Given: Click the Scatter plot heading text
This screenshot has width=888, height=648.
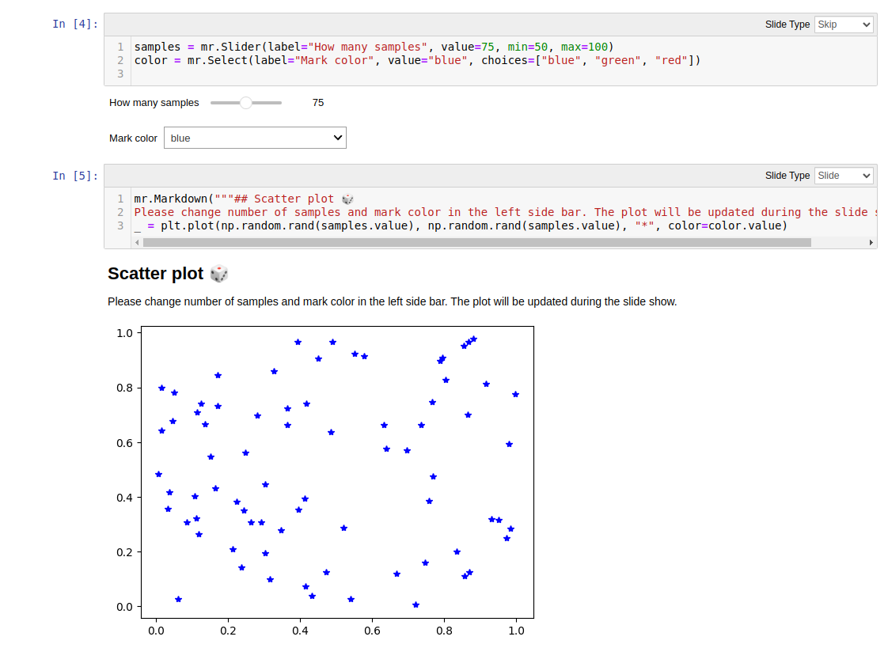Looking at the screenshot, I should tap(156, 273).
